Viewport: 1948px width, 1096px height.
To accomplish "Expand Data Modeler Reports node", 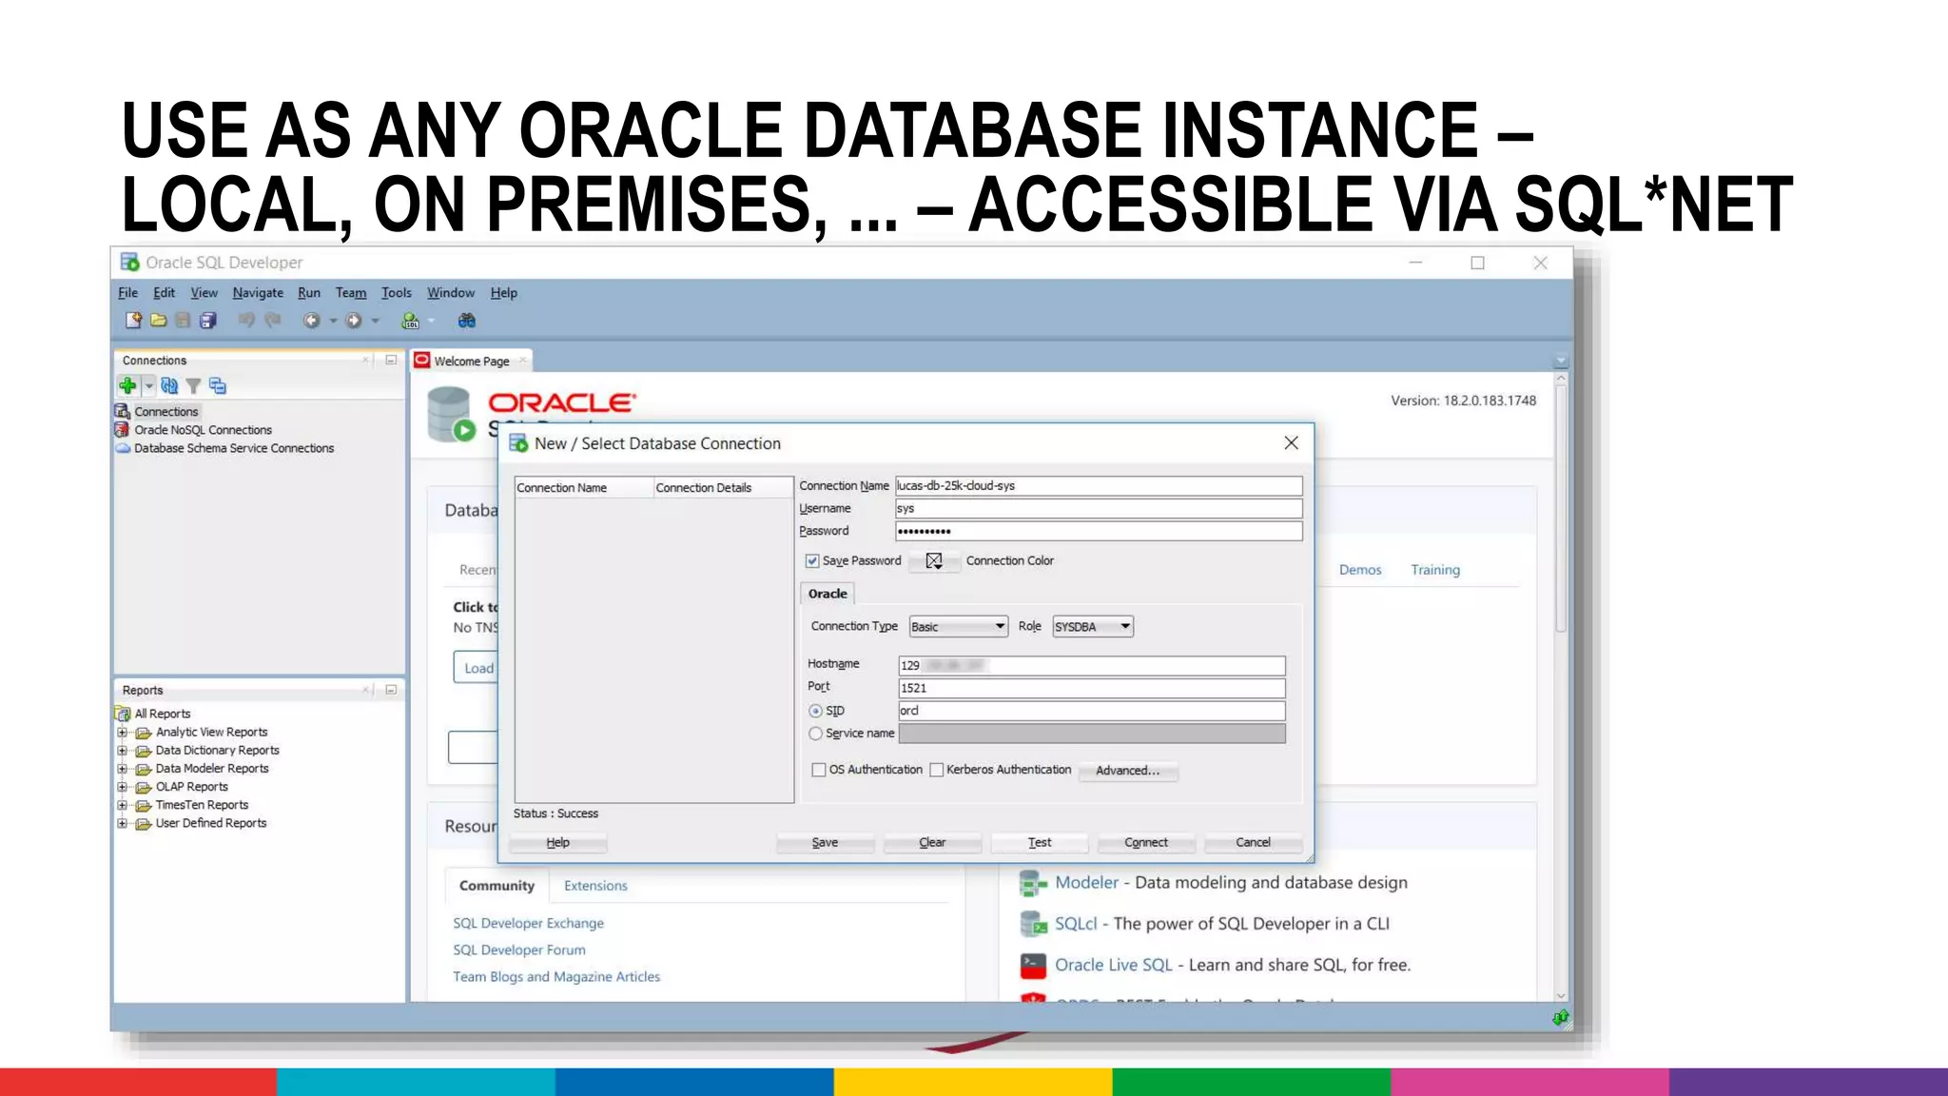I will coord(122,769).
